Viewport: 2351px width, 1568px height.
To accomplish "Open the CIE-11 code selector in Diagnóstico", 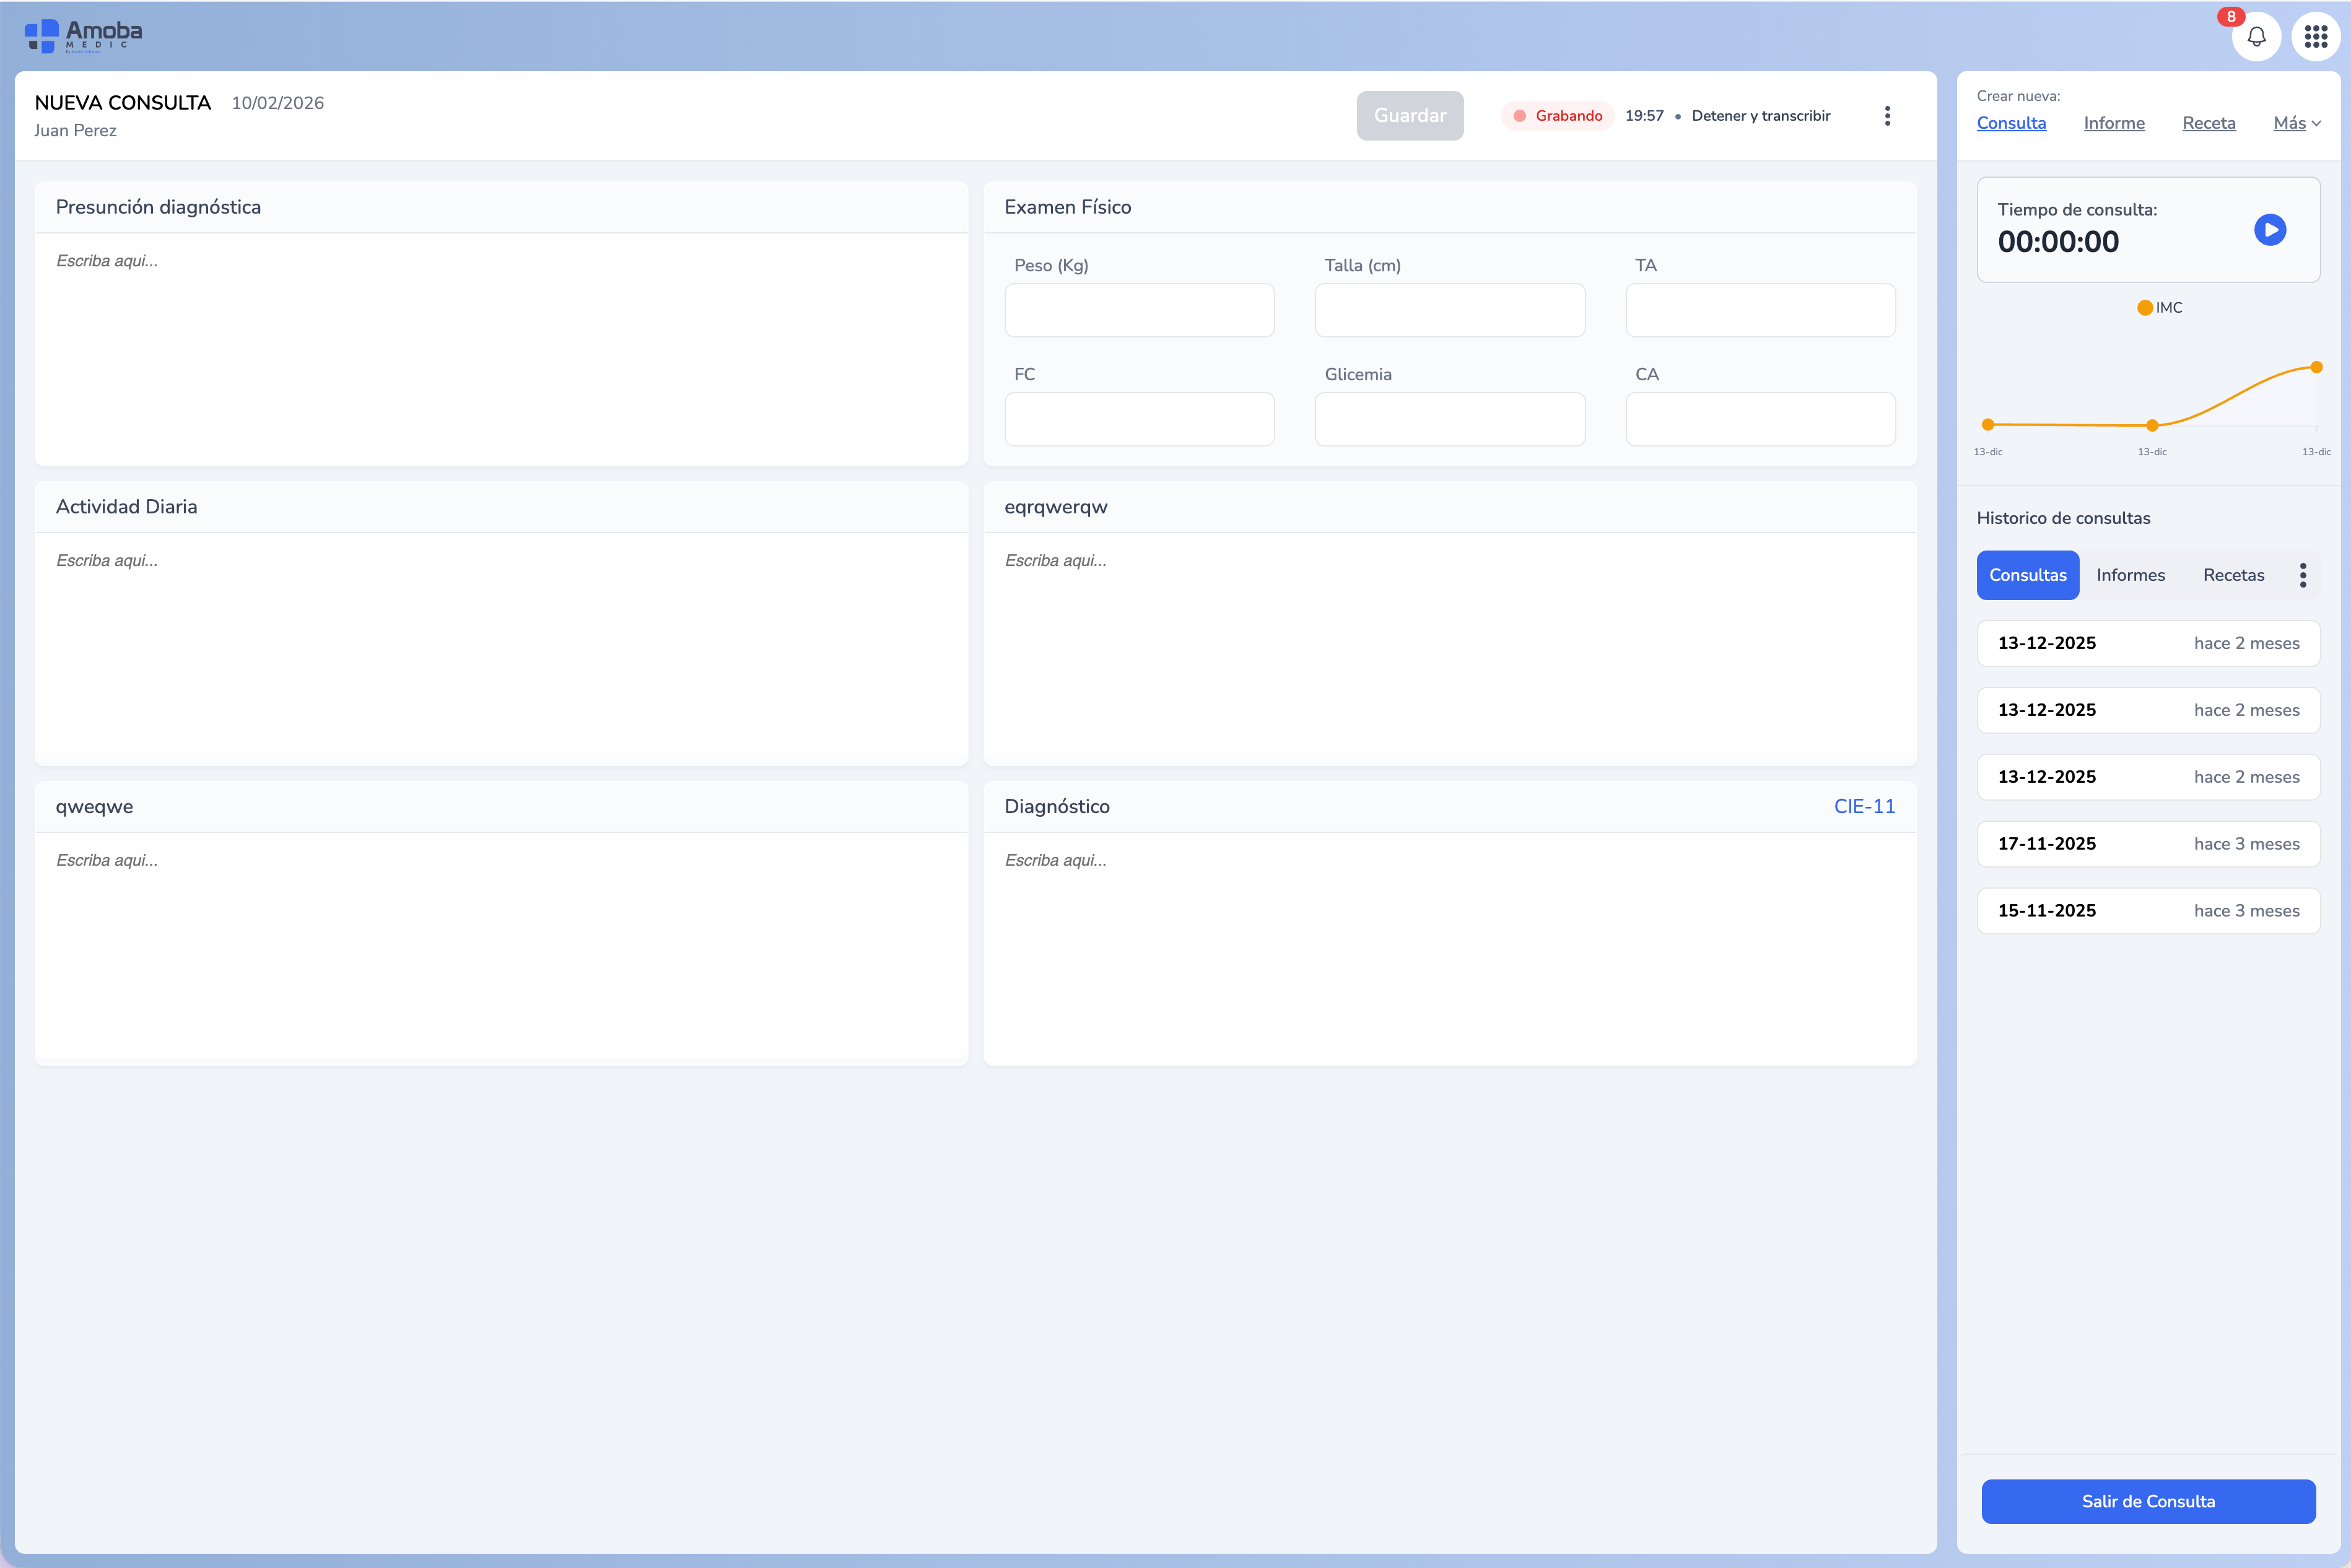I will pos(1863,806).
